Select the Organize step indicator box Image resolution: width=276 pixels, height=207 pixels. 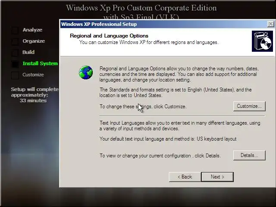click(15, 41)
